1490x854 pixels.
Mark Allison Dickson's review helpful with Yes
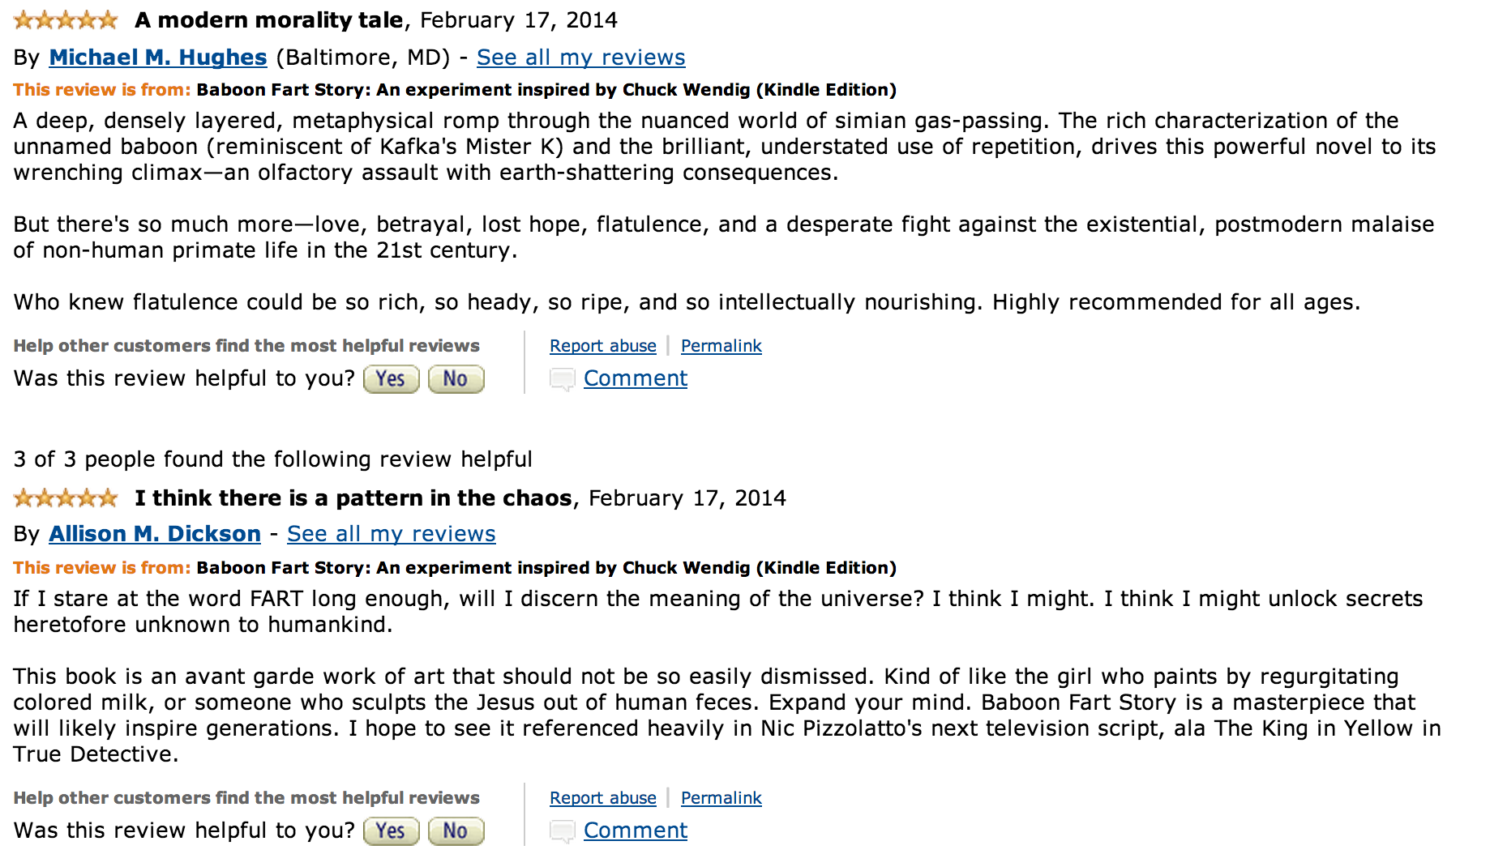pyautogui.click(x=391, y=831)
